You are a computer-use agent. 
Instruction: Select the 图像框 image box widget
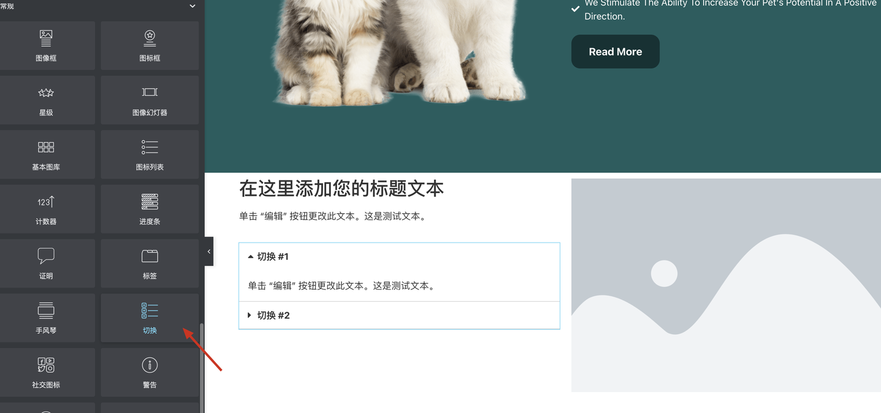tap(46, 46)
